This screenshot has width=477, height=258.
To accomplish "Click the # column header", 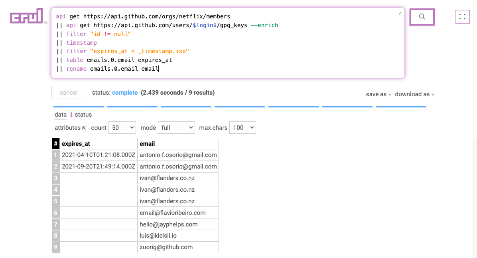I will coord(56,143).
